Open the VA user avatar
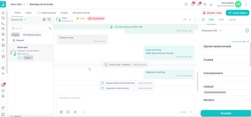This screenshot has height=117, width=251. [238, 4]
